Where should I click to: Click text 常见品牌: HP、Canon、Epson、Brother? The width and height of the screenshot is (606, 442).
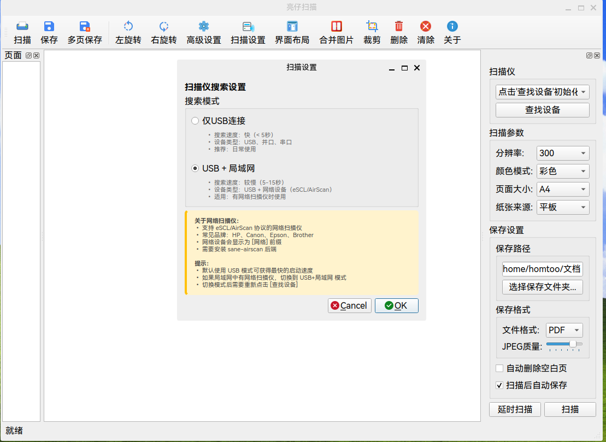[258, 235]
